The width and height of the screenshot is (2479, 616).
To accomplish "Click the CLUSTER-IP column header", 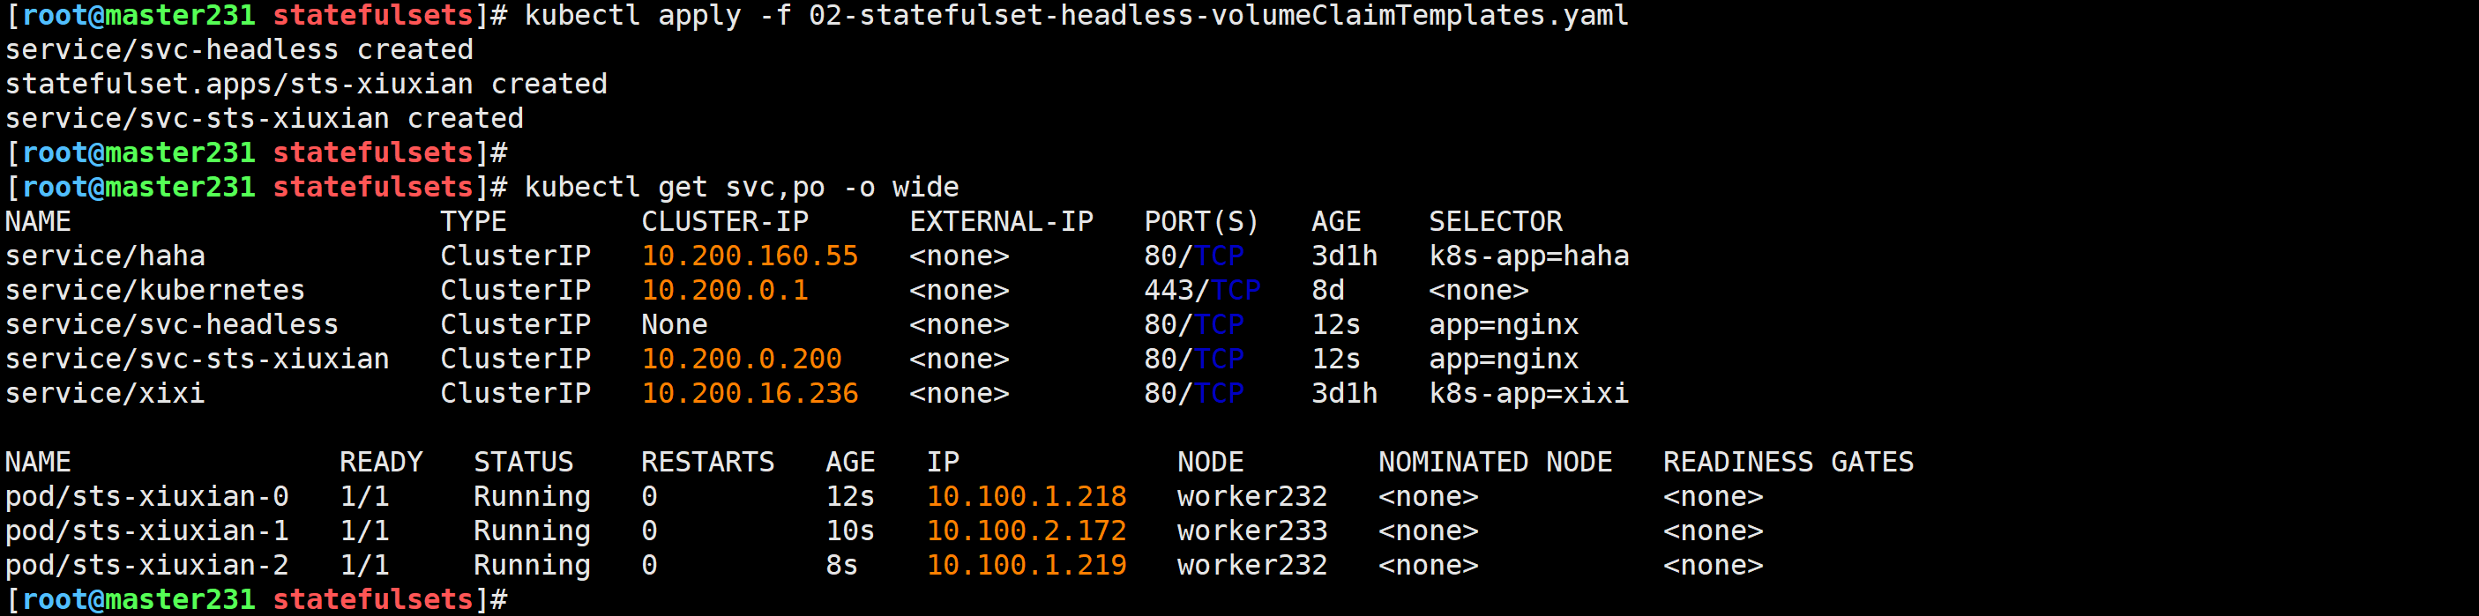I will [725, 222].
